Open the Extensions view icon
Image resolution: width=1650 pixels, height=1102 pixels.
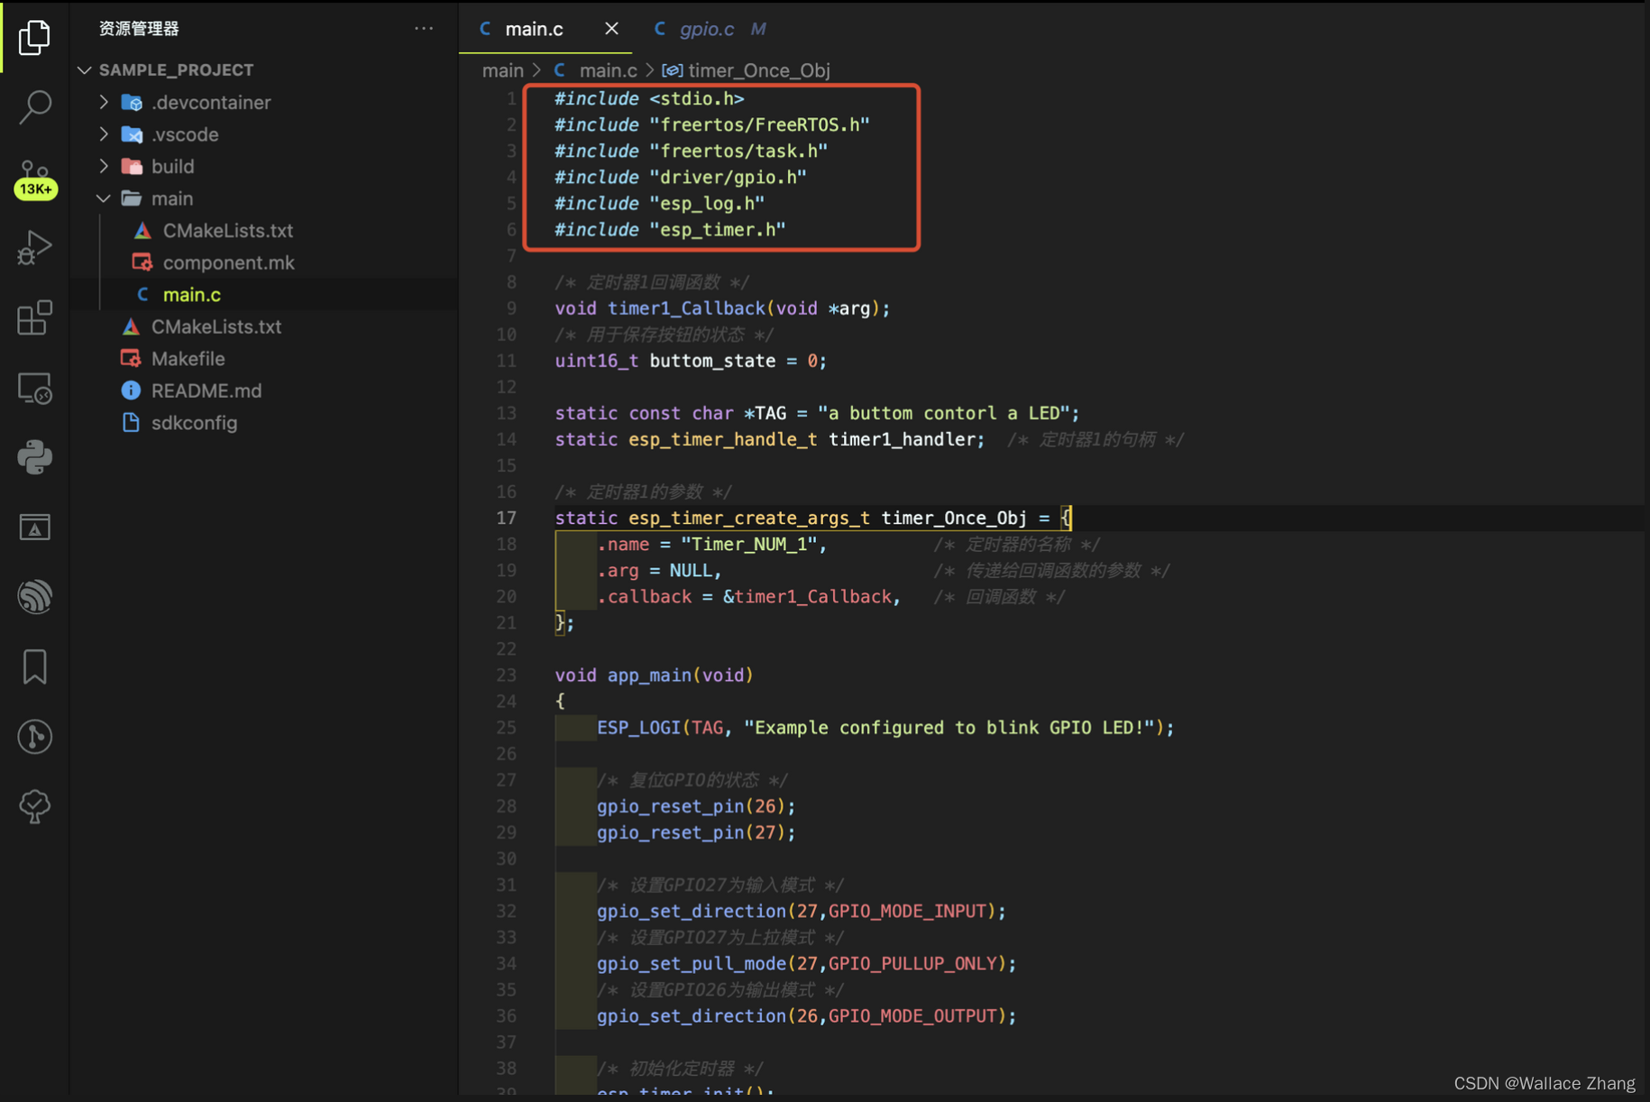pos(34,317)
